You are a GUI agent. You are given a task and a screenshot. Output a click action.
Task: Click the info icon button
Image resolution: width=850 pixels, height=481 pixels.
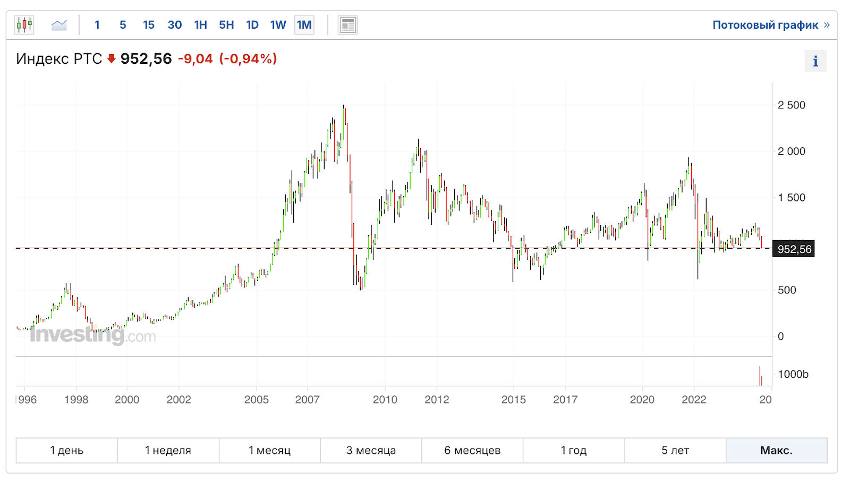[815, 62]
